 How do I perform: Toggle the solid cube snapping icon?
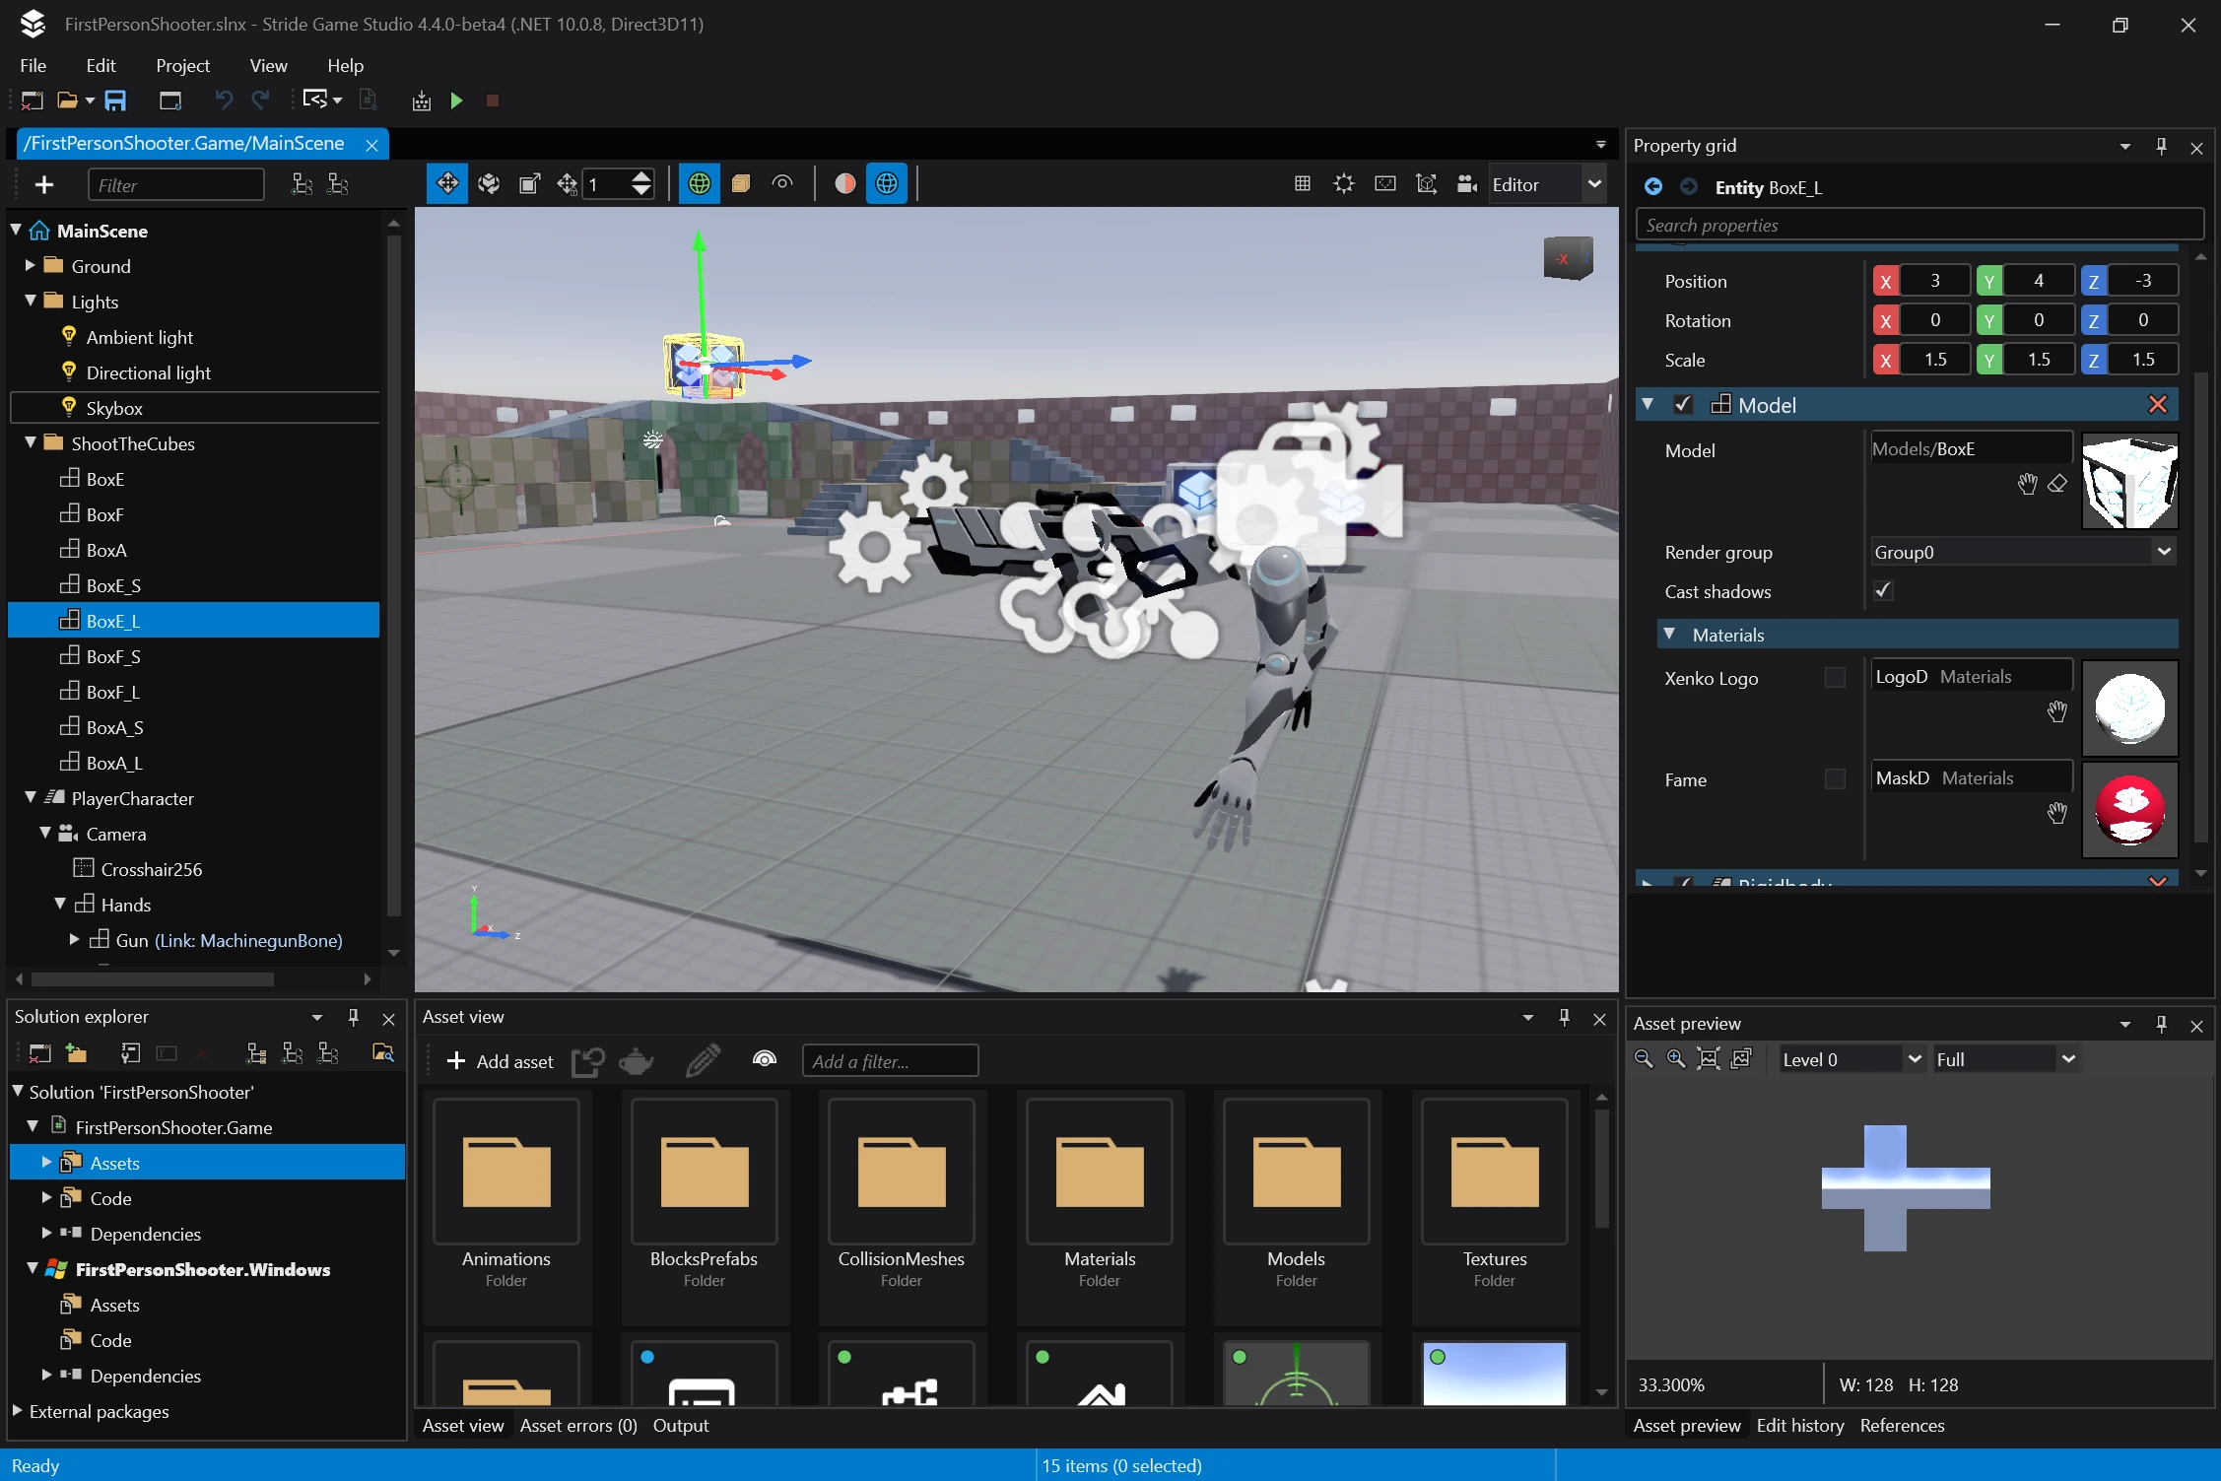click(740, 184)
